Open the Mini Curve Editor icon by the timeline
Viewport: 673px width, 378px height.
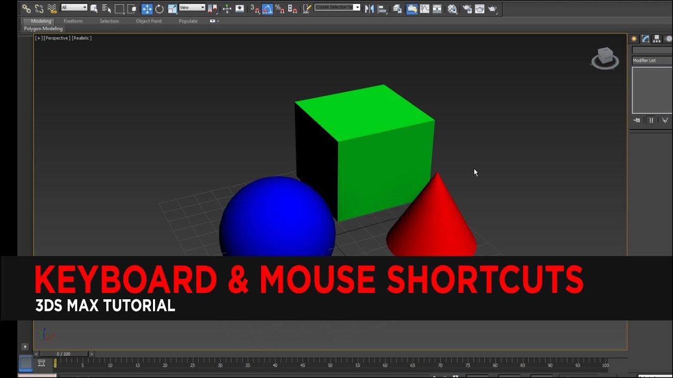coord(42,363)
